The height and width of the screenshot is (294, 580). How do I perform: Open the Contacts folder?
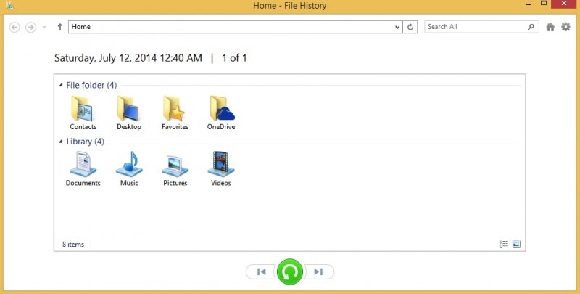tap(83, 113)
